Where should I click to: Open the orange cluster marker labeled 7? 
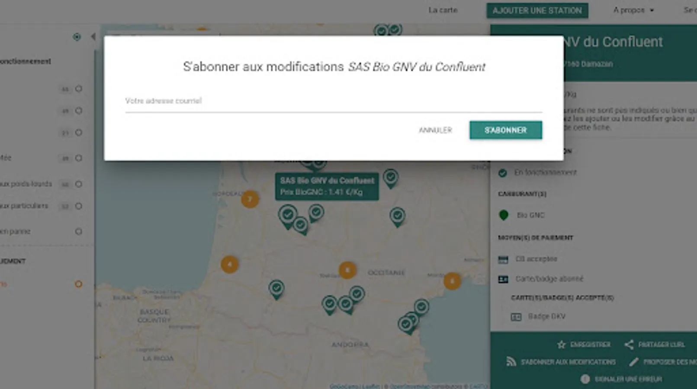click(x=250, y=199)
